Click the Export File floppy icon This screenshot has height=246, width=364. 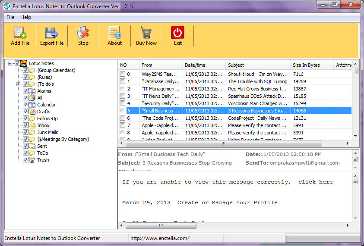point(51,33)
